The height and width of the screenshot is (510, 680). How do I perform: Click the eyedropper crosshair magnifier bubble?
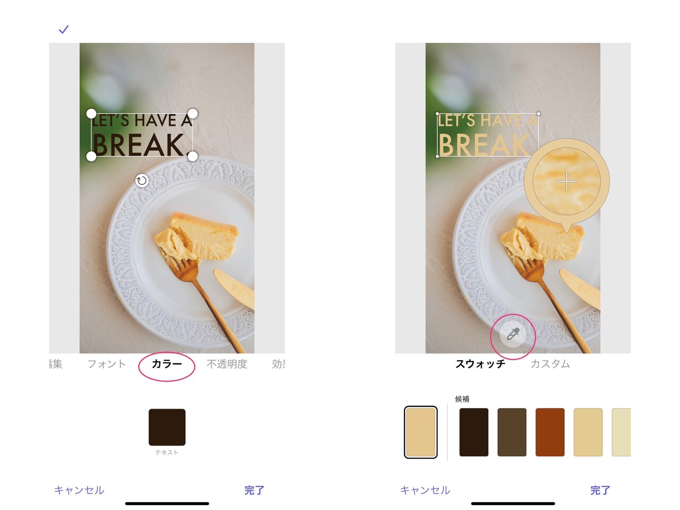click(x=567, y=181)
